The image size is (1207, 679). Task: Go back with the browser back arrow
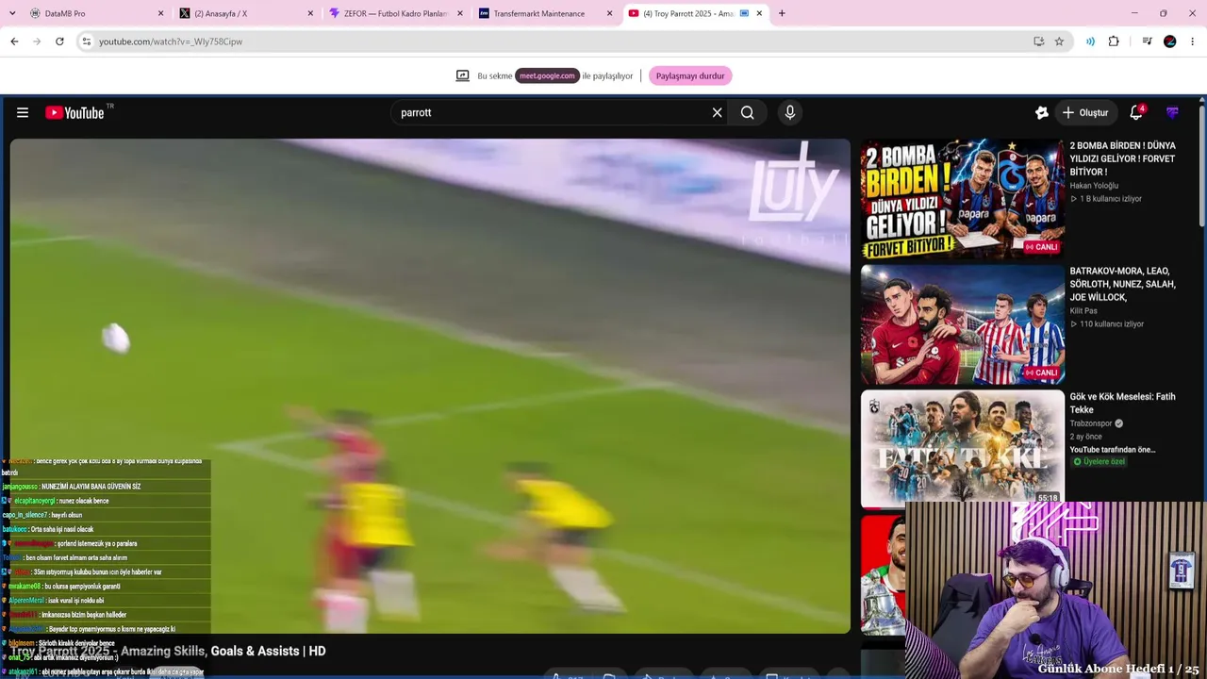[x=14, y=41]
